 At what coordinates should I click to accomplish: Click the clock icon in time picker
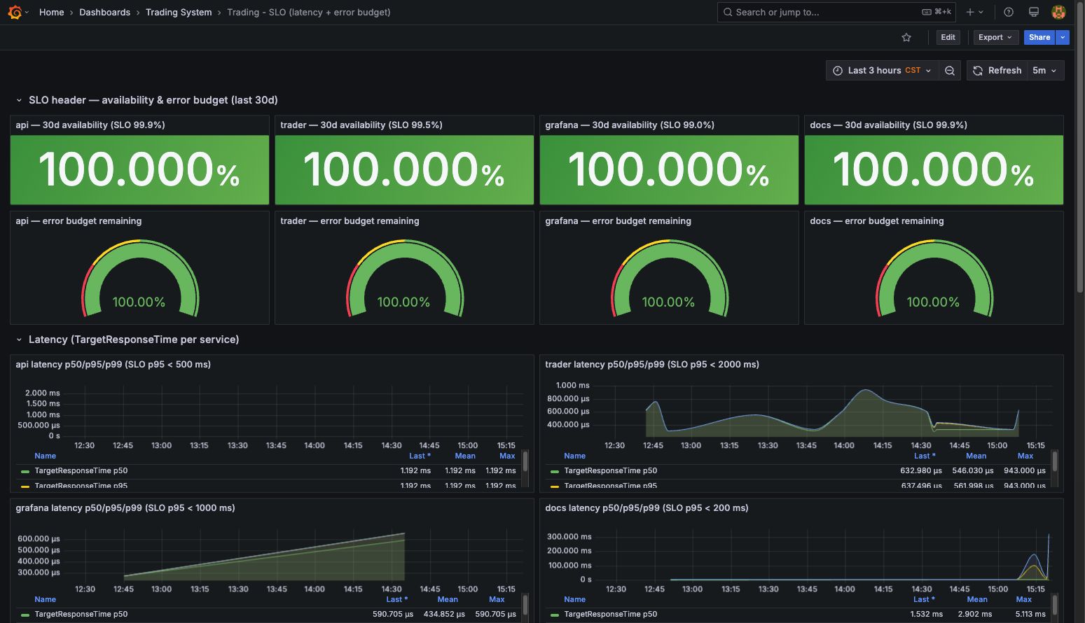(838, 70)
